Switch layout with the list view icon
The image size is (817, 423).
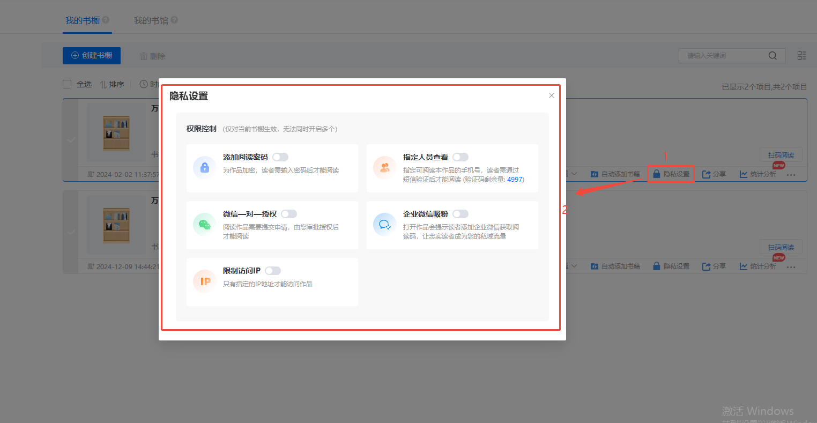pos(801,56)
